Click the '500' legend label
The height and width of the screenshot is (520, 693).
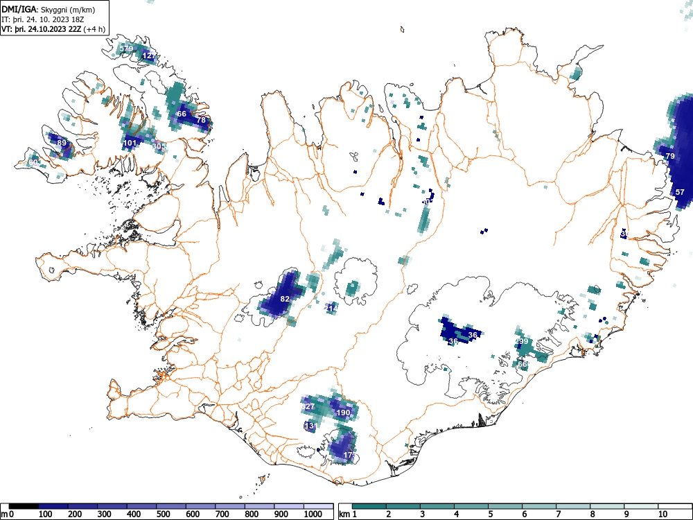pos(163,514)
